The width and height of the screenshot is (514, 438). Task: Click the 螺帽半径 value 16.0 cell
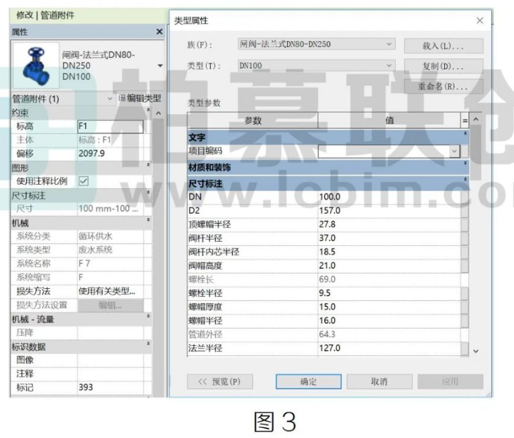[x=389, y=320]
